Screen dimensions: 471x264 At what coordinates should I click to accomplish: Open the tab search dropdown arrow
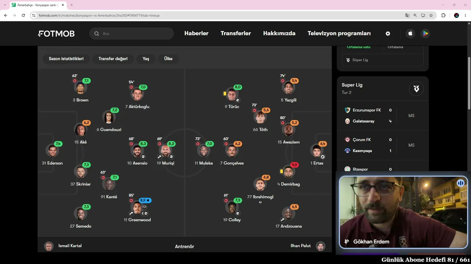click(x=4, y=5)
